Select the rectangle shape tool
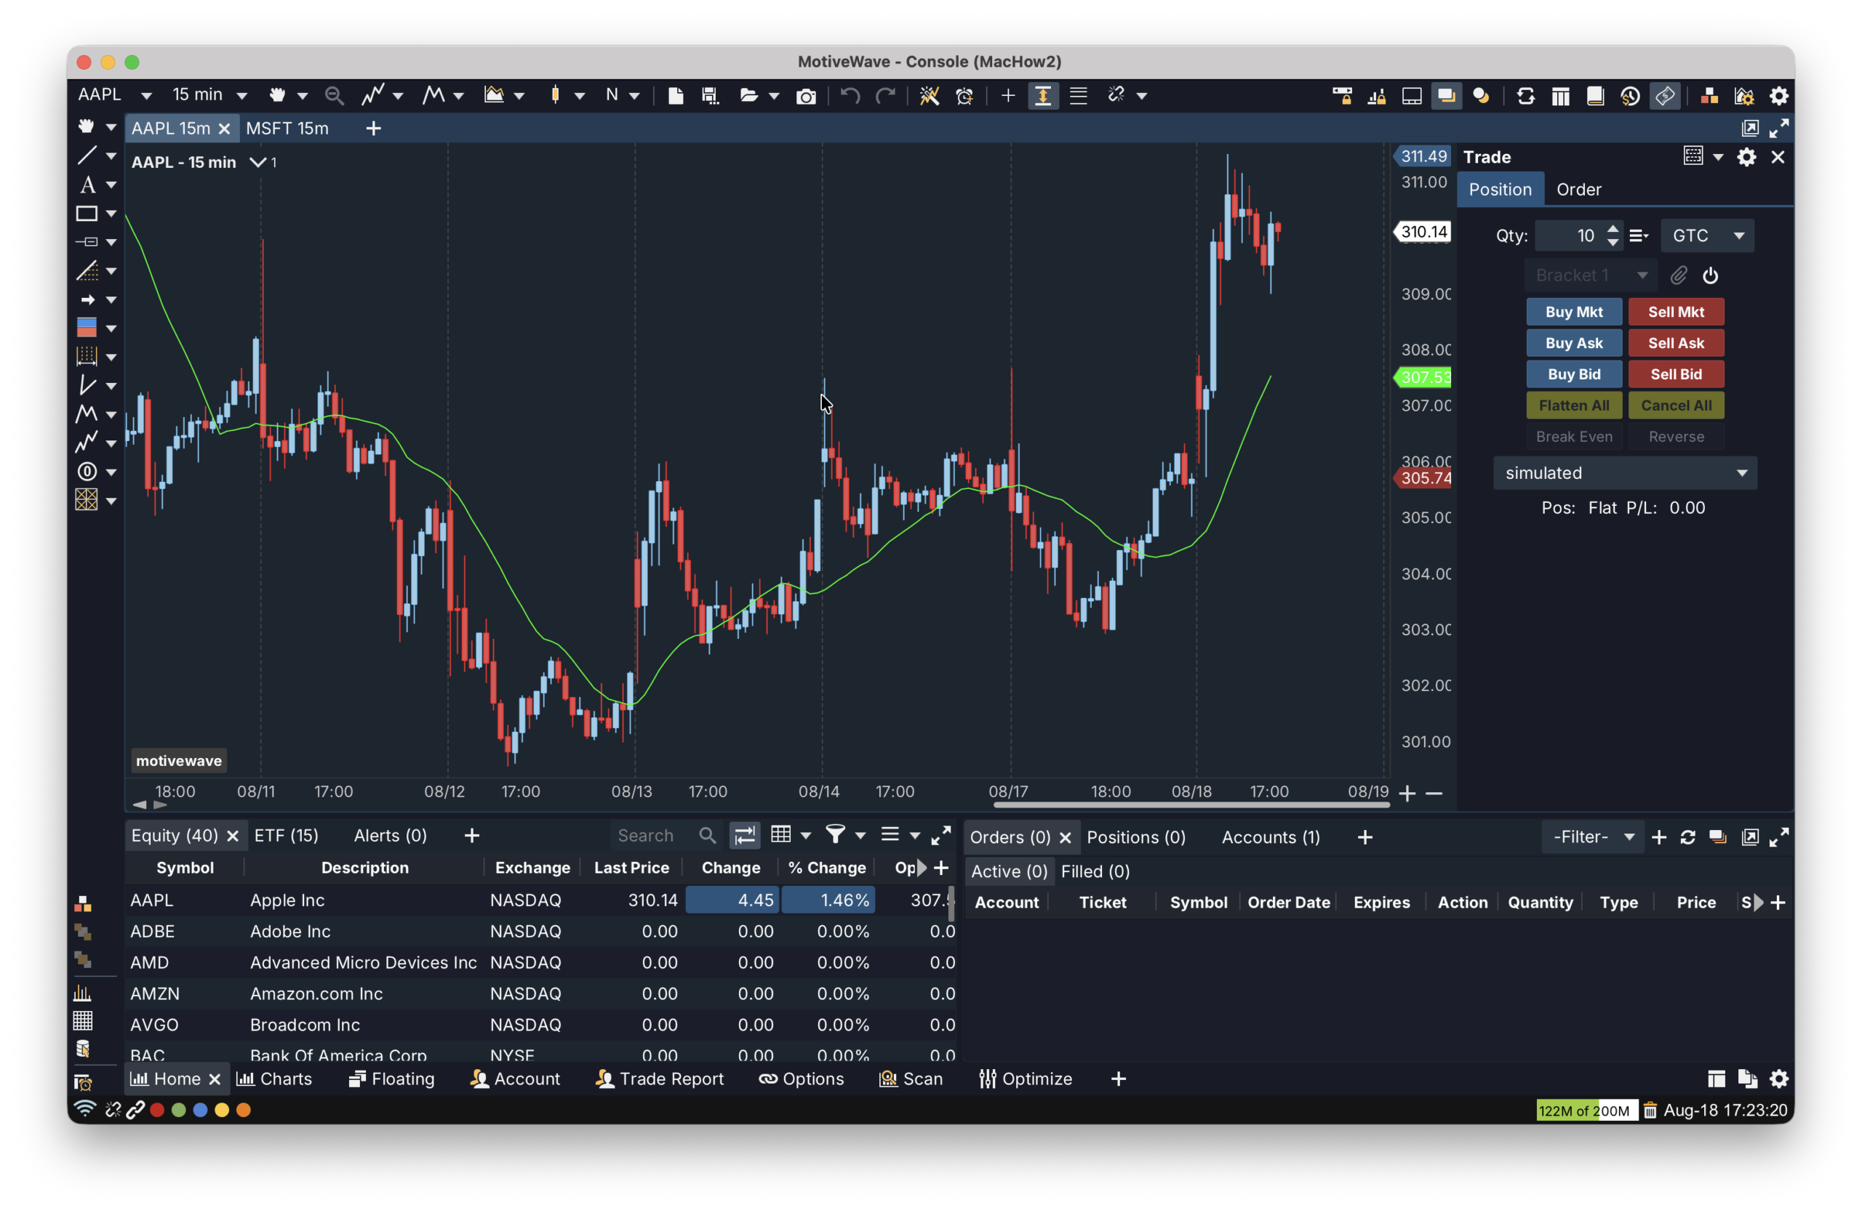This screenshot has height=1213, width=1862. (87, 214)
